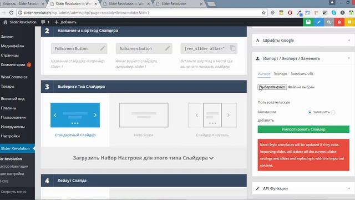Click the Добавить link in admin bar
The height and width of the screenshot is (200, 355).
(65, 22)
